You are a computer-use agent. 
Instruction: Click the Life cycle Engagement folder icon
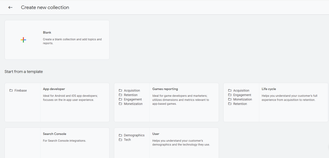click(x=230, y=95)
